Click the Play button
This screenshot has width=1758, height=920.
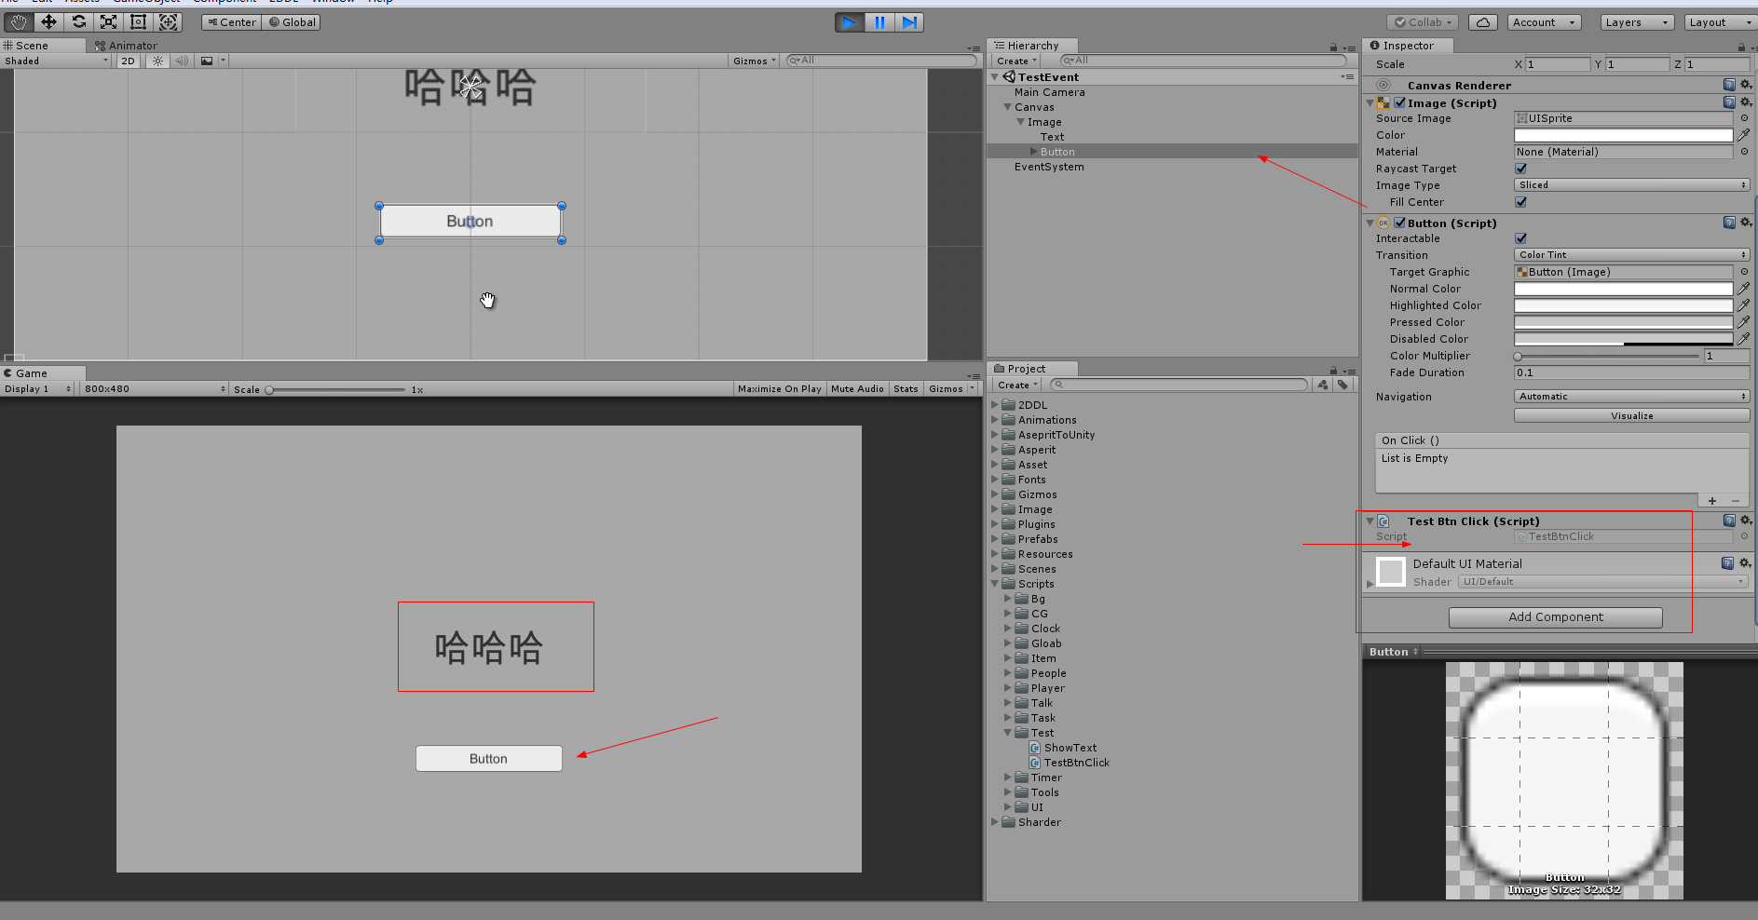coord(849,22)
